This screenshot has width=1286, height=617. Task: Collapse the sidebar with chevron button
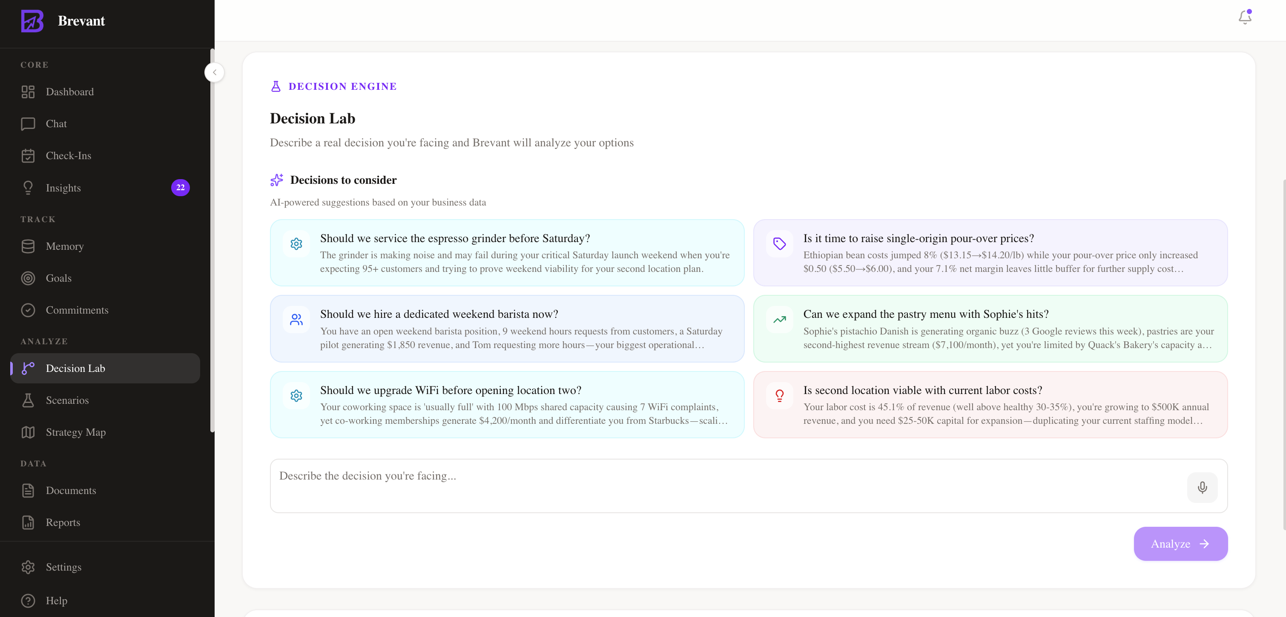click(x=214, y=72)
